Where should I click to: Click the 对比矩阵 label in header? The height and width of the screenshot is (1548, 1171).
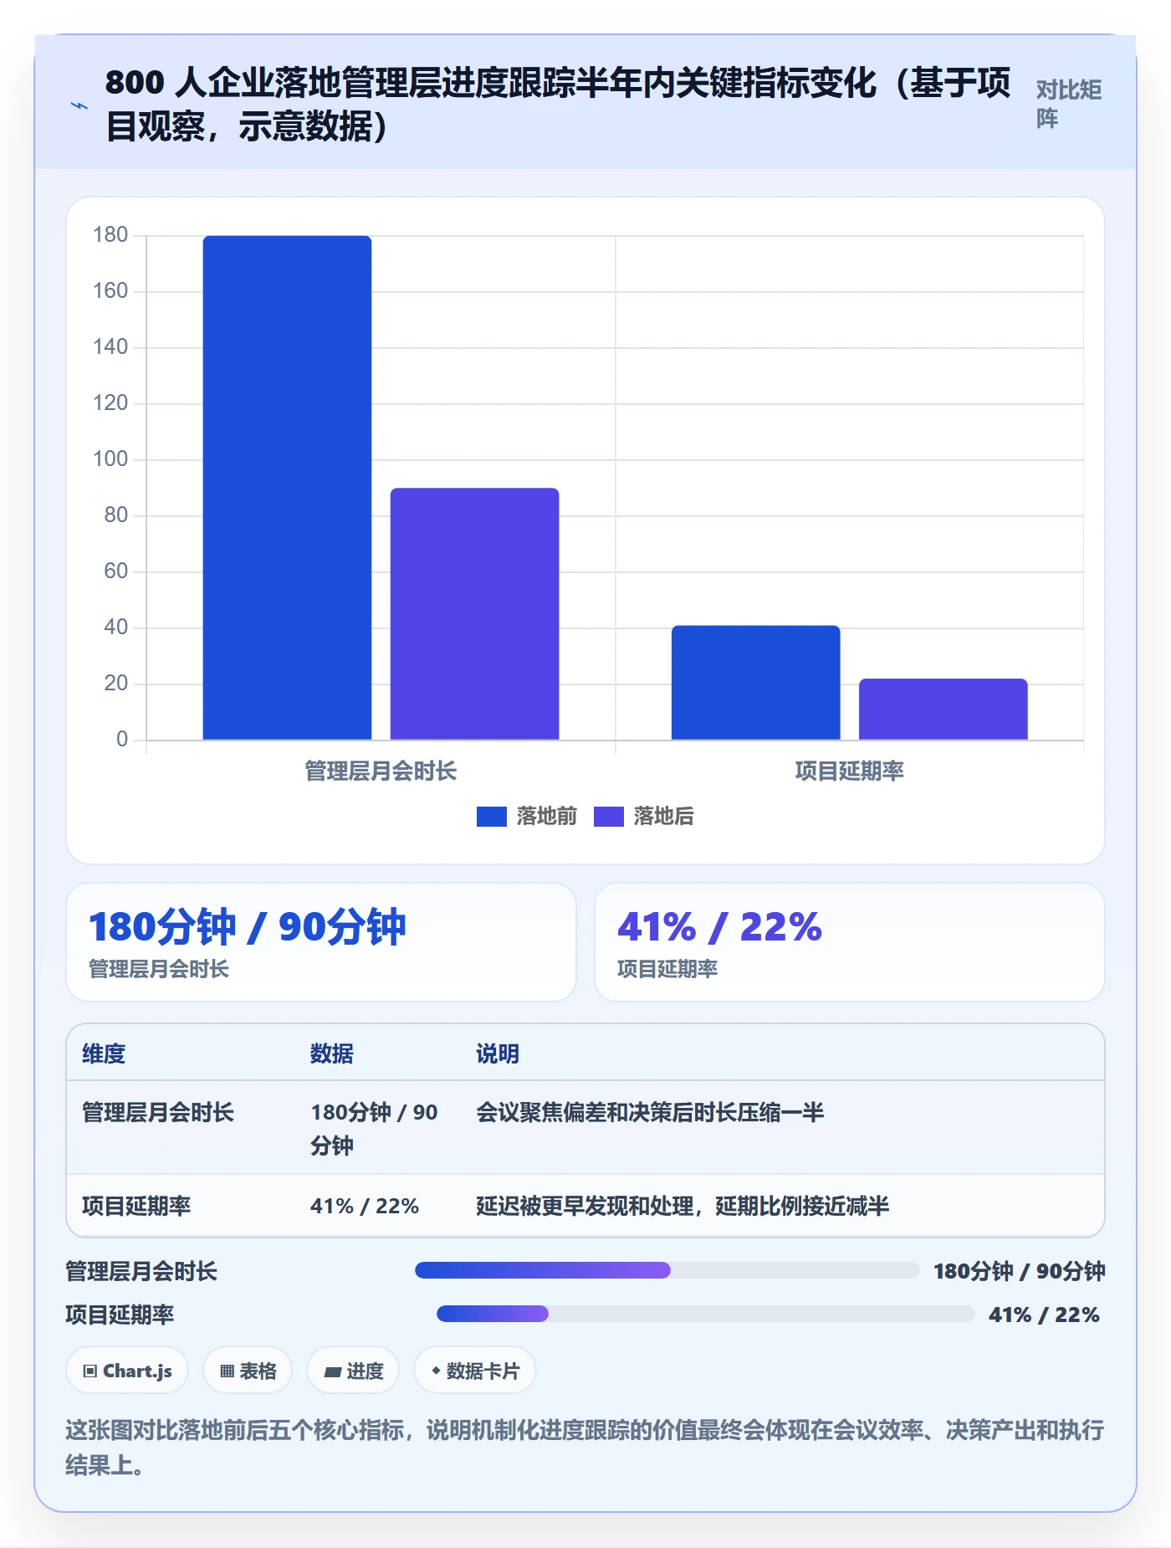click(1068, 104)
